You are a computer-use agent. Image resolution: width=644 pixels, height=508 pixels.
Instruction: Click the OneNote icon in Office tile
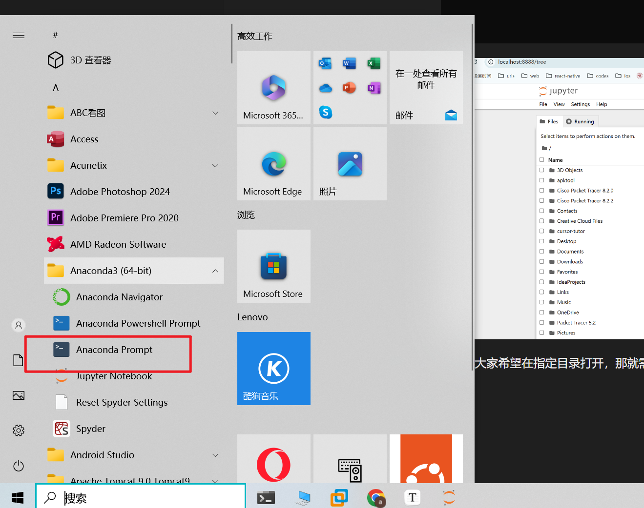[374, 88]
